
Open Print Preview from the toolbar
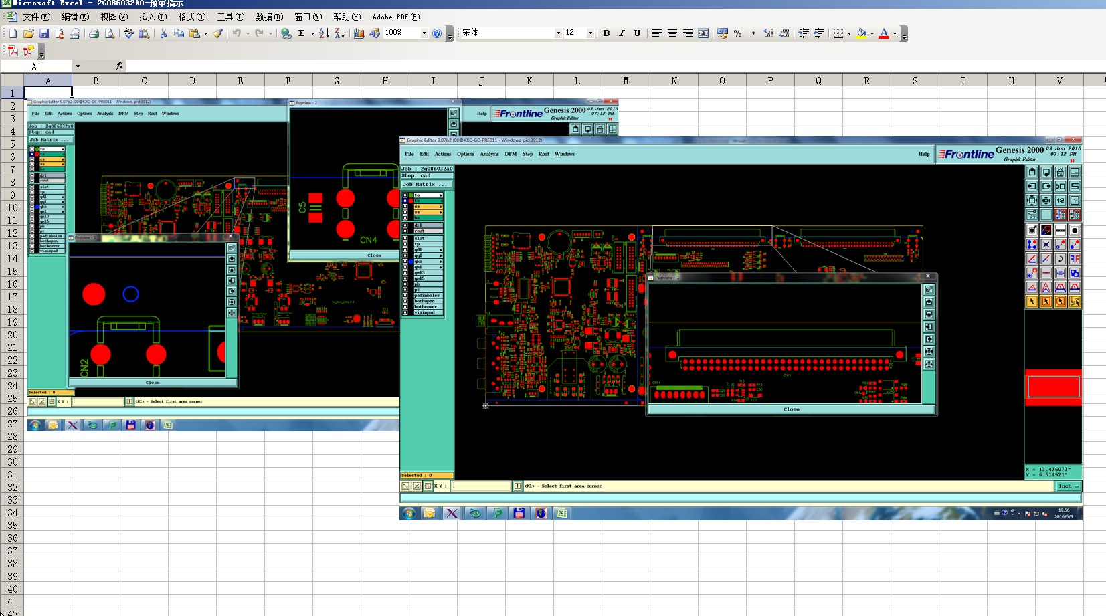pos(110,33)
